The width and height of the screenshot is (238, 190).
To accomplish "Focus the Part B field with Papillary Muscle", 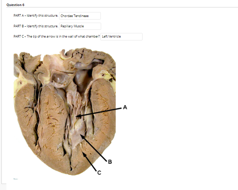I will [80, 26].
